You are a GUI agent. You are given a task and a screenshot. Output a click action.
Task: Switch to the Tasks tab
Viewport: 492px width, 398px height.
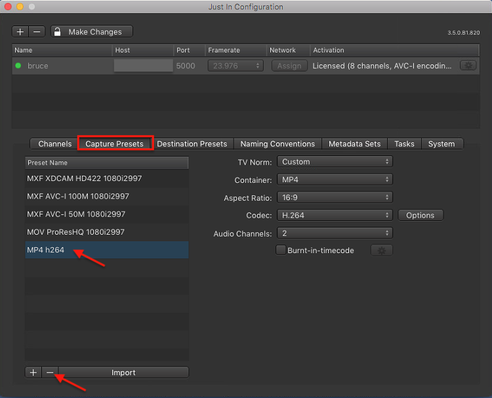tap(405, 144)
